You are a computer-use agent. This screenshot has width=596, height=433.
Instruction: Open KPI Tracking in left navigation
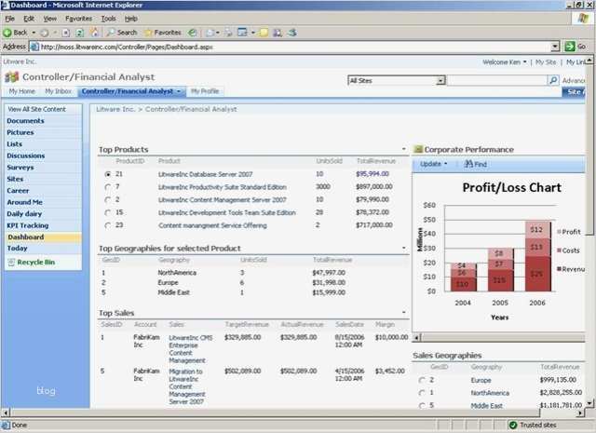(x=28, y=225)
